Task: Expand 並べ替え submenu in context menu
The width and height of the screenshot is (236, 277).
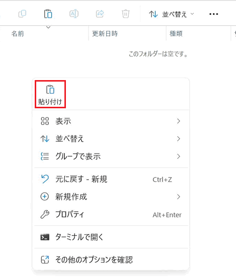Action: click(111, 138)
